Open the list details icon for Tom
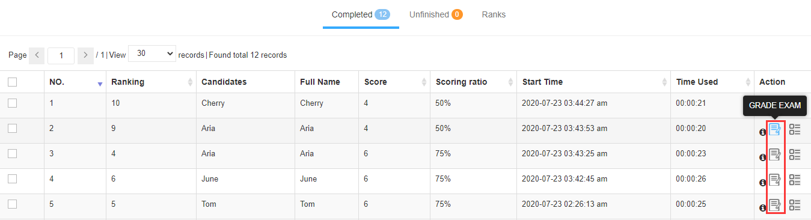Viewport: 811px width, 220px height. click(795, 205)
